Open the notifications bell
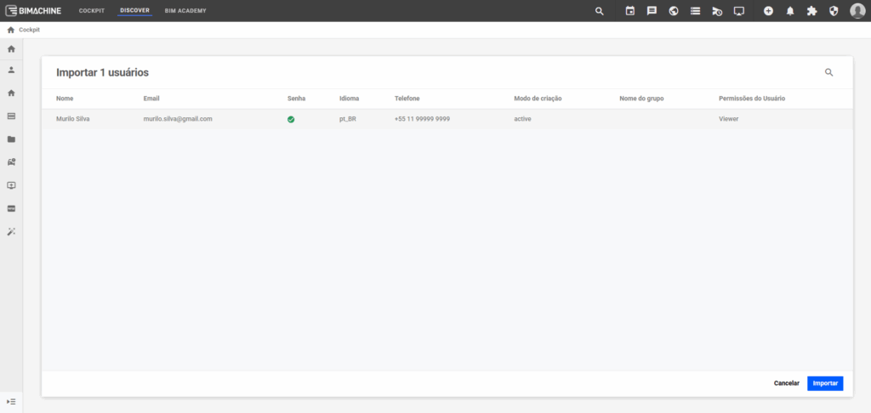 pos(790,11)
